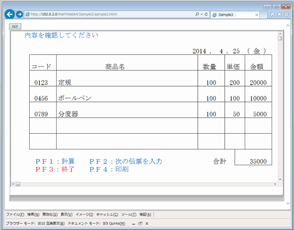Open the ファイル(F) menu
Screen dimensions: 294x230
click(15, 215)
